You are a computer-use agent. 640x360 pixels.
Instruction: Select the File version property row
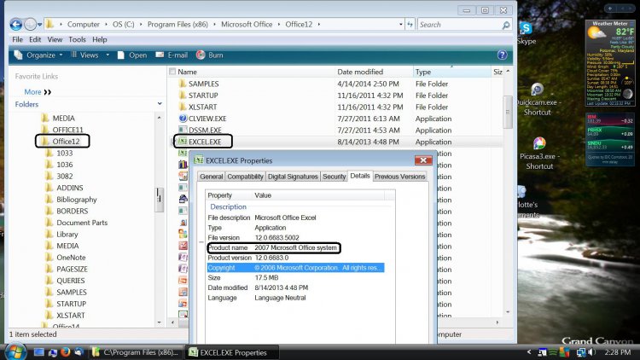[295, 237]
